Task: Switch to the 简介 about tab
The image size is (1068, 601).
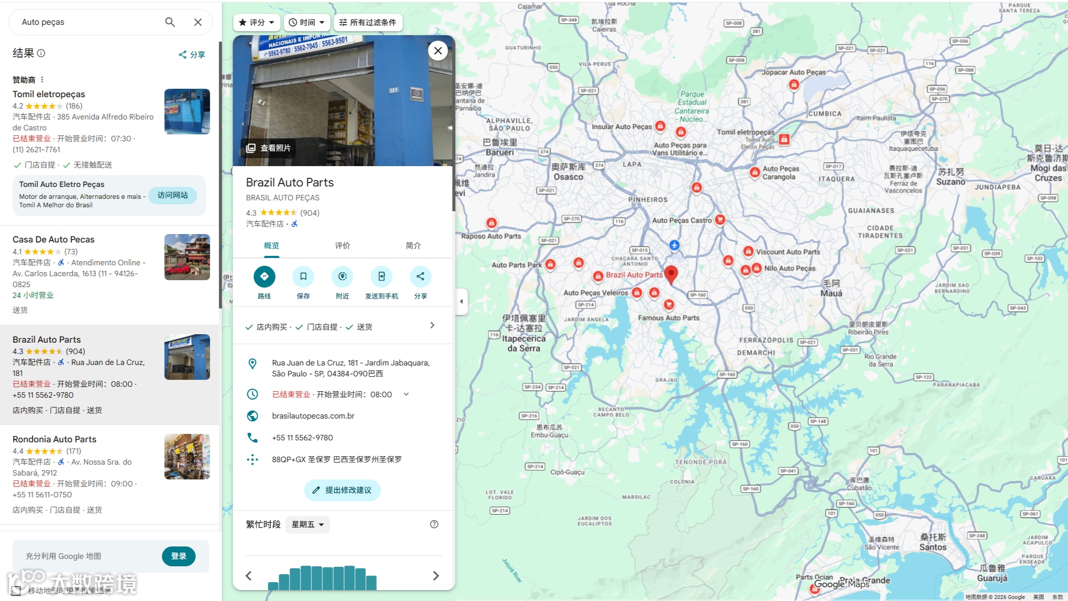Action: [413, 245]
